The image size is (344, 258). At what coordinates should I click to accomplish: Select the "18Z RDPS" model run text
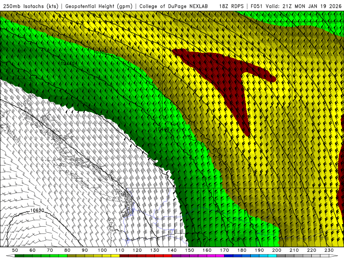click(x=231, y=6)
